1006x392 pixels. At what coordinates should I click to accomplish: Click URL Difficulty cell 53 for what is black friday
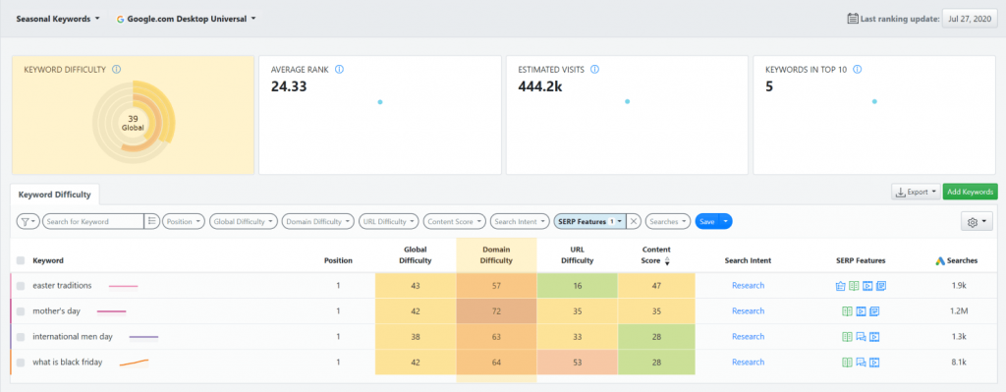pos(577,363)
